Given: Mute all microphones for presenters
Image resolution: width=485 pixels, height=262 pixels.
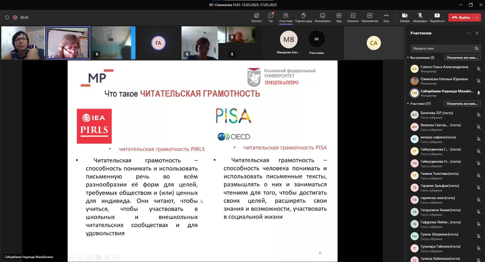Looking at the screenshot, I should tap(462, 58).
